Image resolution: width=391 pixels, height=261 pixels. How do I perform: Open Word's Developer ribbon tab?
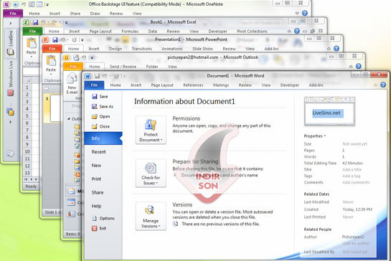[290, 85]
